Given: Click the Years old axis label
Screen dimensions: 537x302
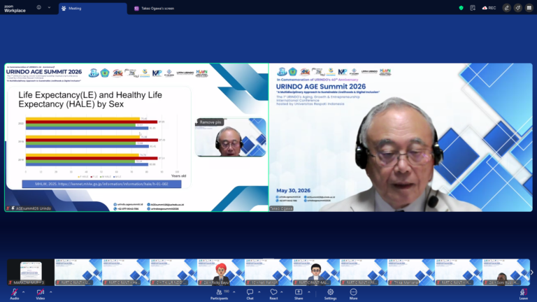Looking at the screenshot, I should click(179, 176).
